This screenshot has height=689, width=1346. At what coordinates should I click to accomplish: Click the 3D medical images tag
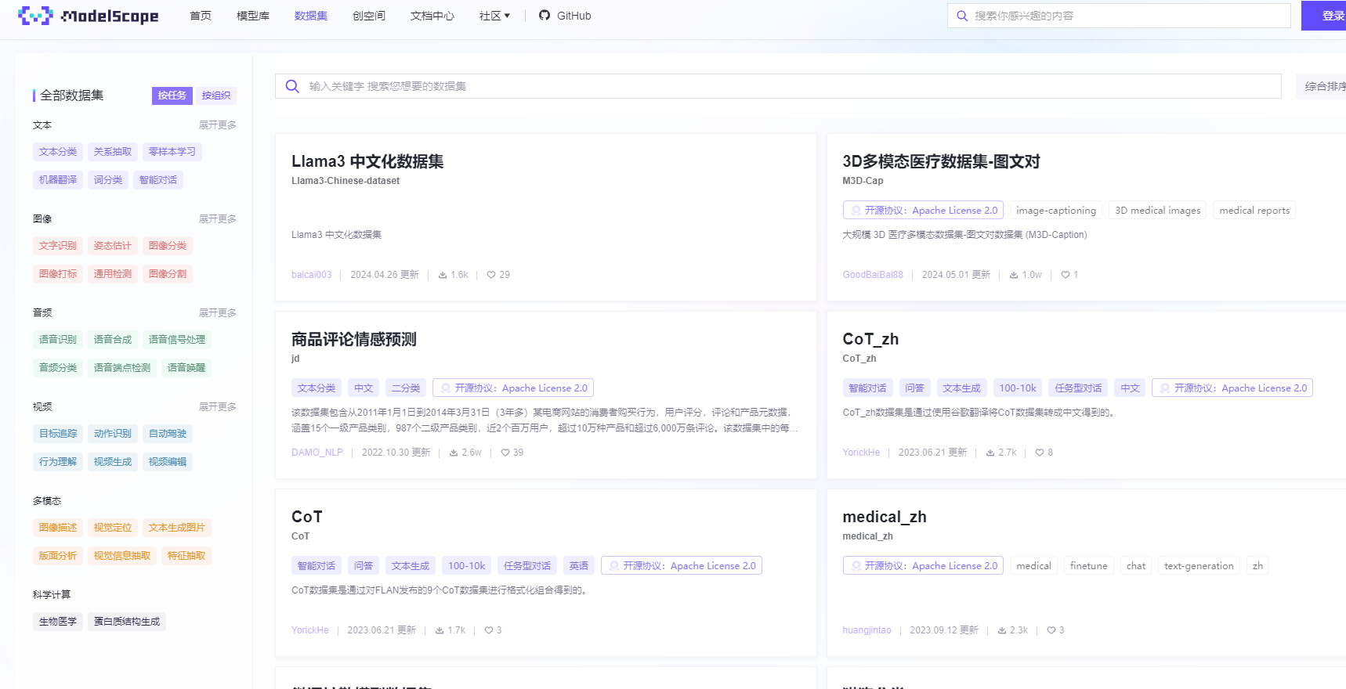click(x=1158, y=211)
